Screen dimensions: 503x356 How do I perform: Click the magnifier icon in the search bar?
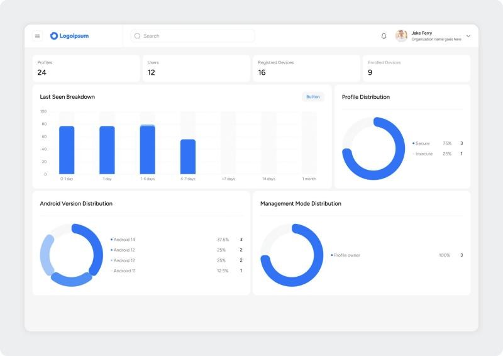tap(137, 36)
